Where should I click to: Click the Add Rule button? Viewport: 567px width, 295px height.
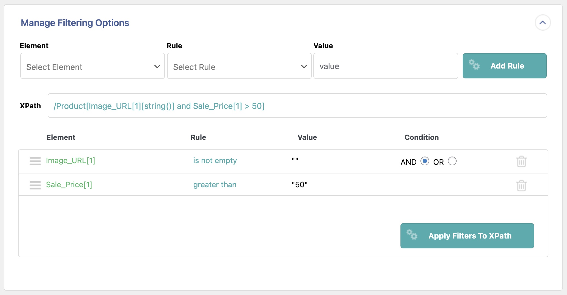[504, 66]
